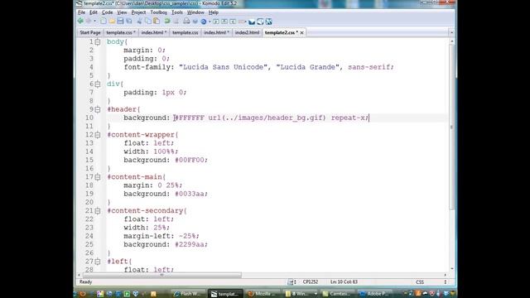Click the Redo toolbar icon
The image size is (530, 298).
[x=176, y=22]
